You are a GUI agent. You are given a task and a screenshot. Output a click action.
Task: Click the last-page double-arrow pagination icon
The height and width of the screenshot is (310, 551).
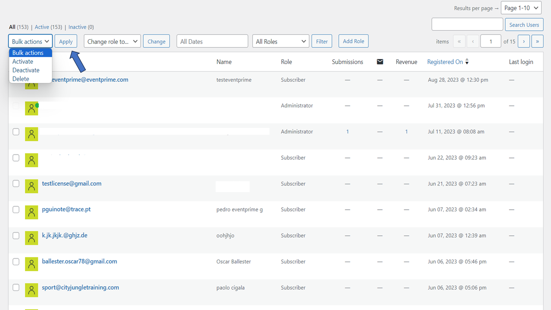[537, 41]
